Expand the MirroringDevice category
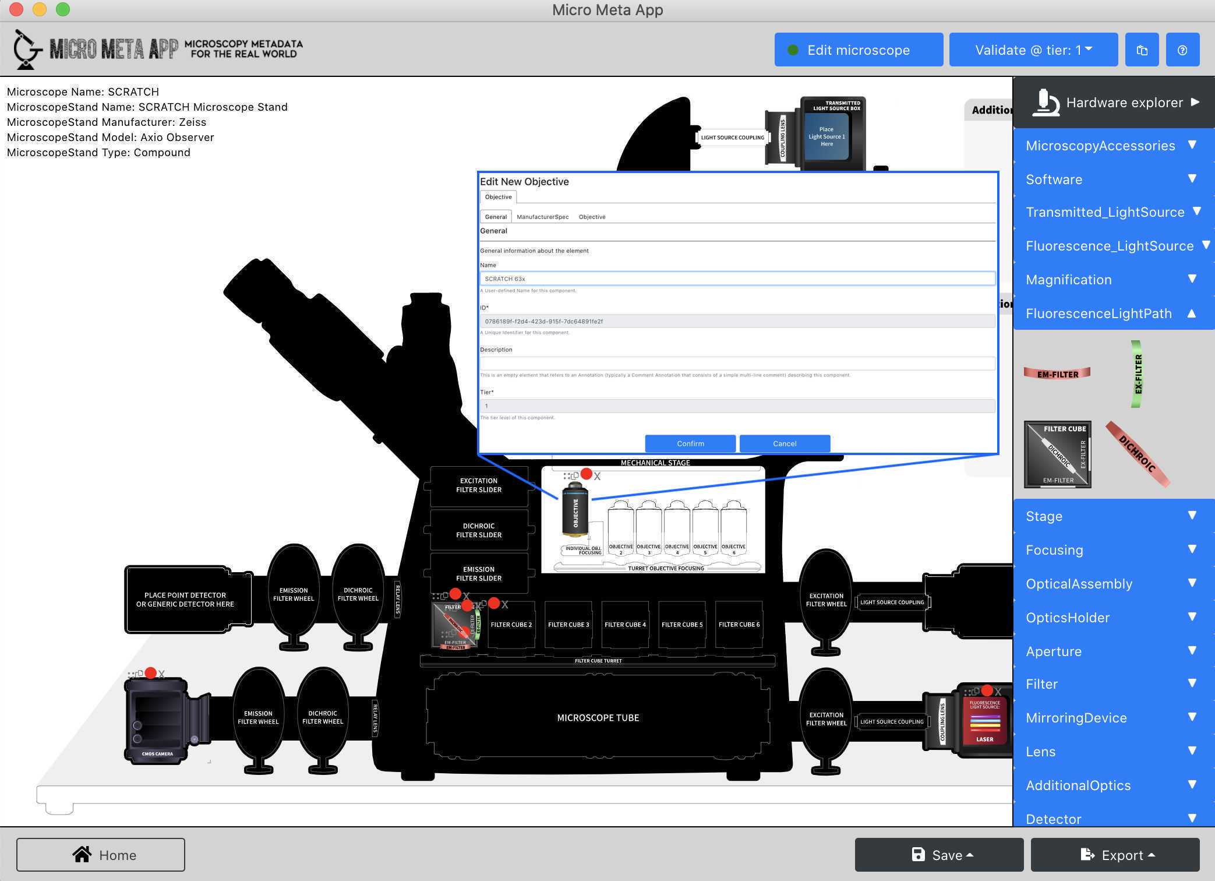1215x881 pixels. point(1114,718)
